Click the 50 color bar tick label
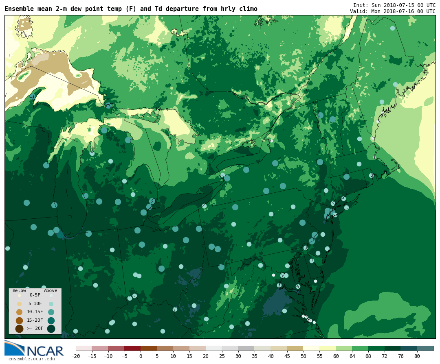 click(x=304, y=356)
